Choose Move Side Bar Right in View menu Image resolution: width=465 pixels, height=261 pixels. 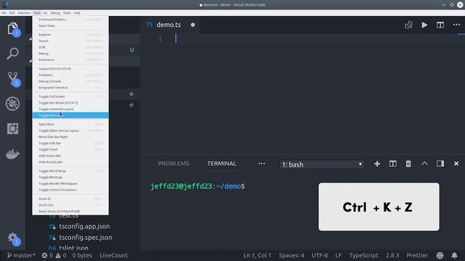click(x=70, y=137)
